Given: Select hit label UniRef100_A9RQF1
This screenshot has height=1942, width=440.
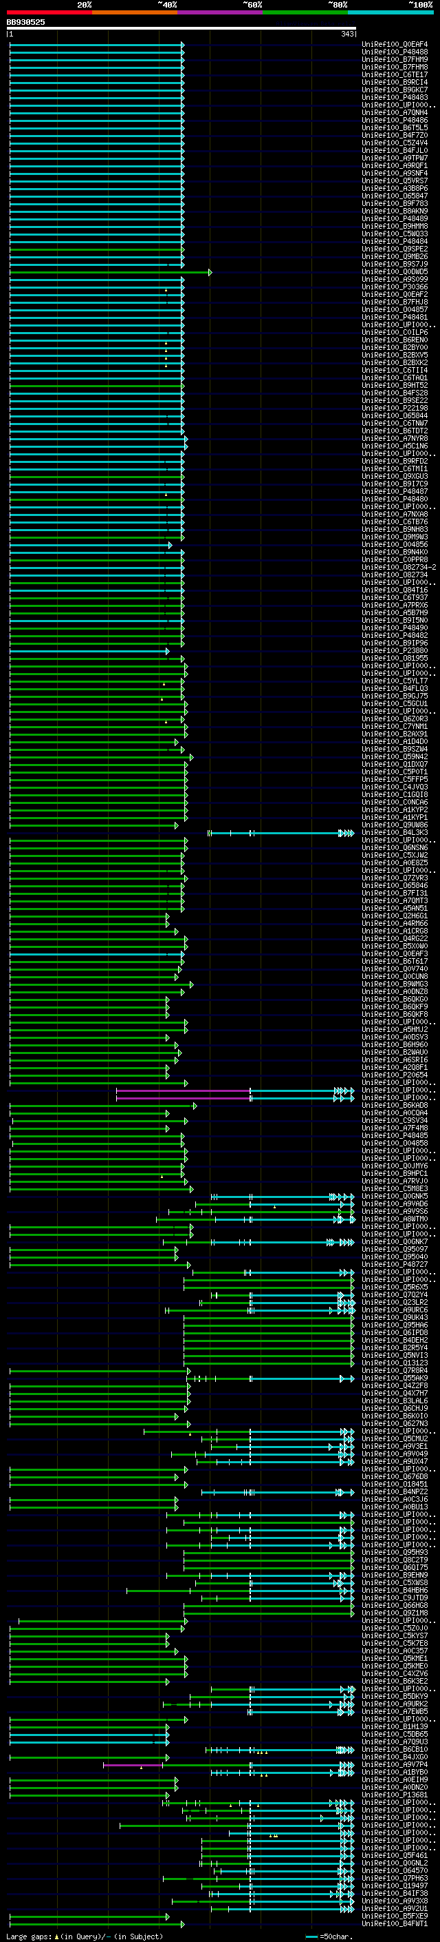Looking at the screenshot, I should tap(395, 166).
